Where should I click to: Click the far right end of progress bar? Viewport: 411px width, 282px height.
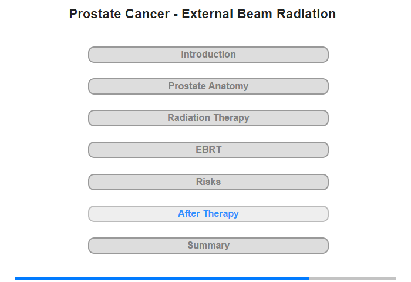(x=396, y=278)
